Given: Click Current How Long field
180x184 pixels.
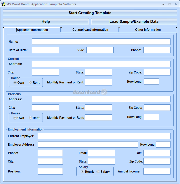Looking at the screenshot, I should pos(152,82).
